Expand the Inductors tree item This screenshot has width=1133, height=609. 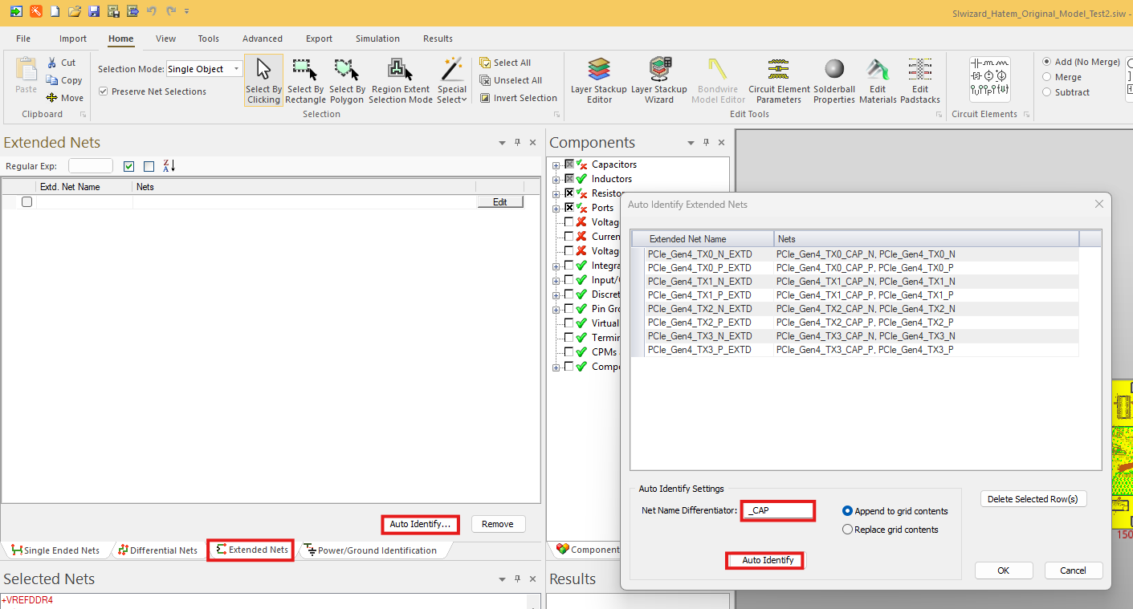(x=556, y=179)
